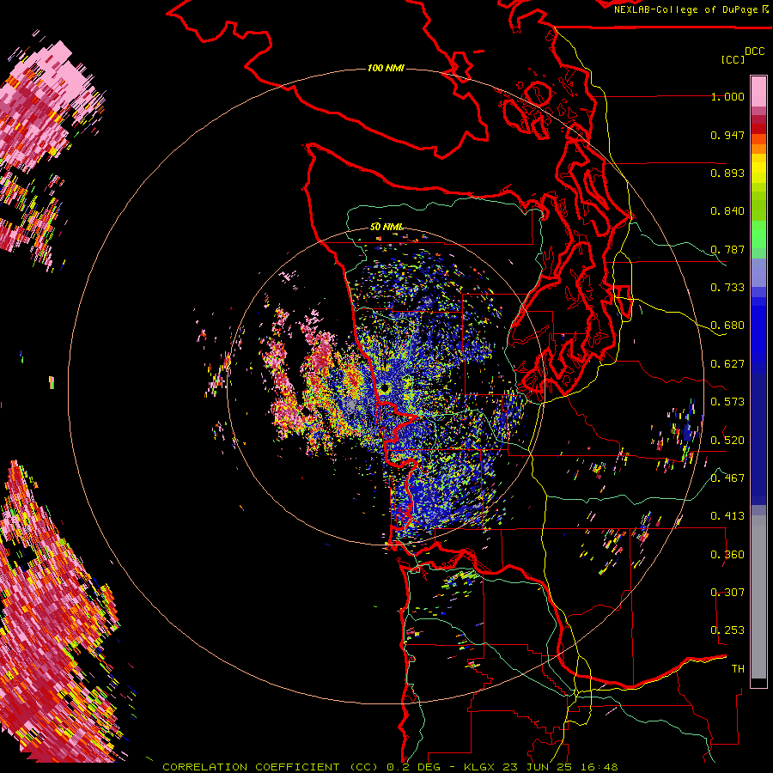Click the 0.893 scale value

(x=727, y=173)
